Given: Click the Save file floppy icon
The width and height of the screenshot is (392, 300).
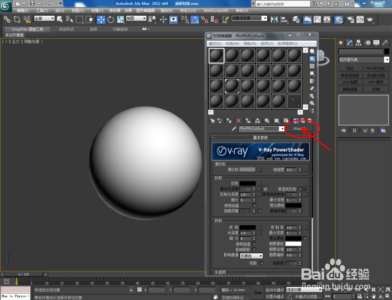Looking at the screenshot, I should (32, 4).
